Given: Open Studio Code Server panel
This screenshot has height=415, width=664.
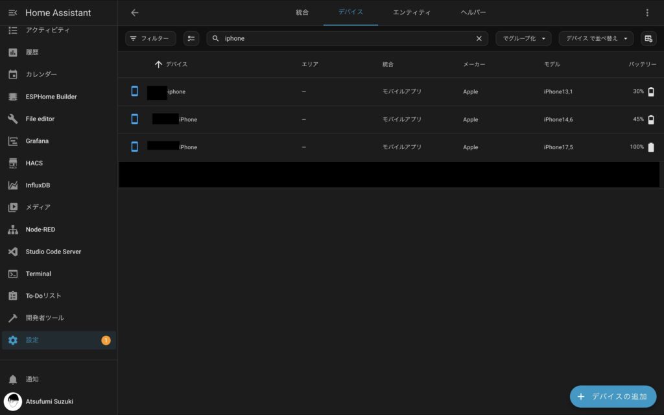Looking at the screenshot, I should [53, 252].
